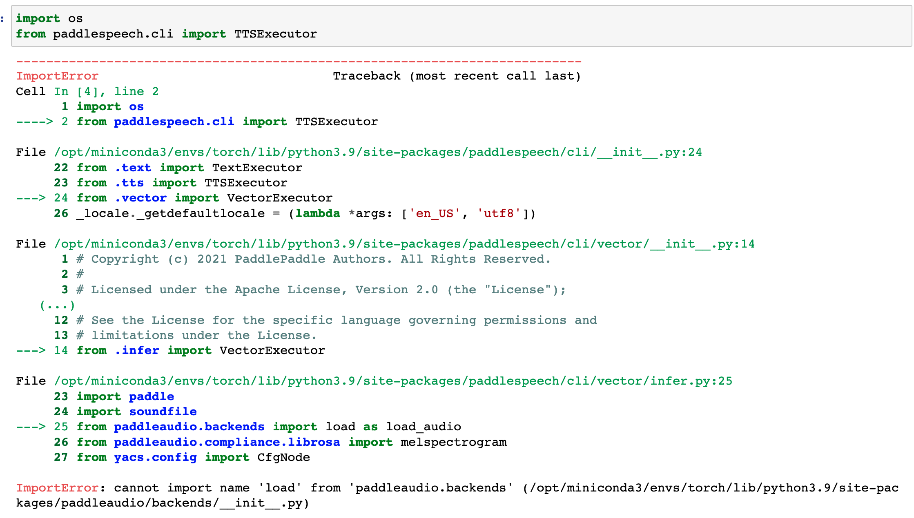Select the ImportError traceback header

pyautogui.click(x=57, y=76)
